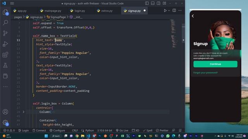Click the minimap code overview
The image size is (248, 139).
pos(174,33)
